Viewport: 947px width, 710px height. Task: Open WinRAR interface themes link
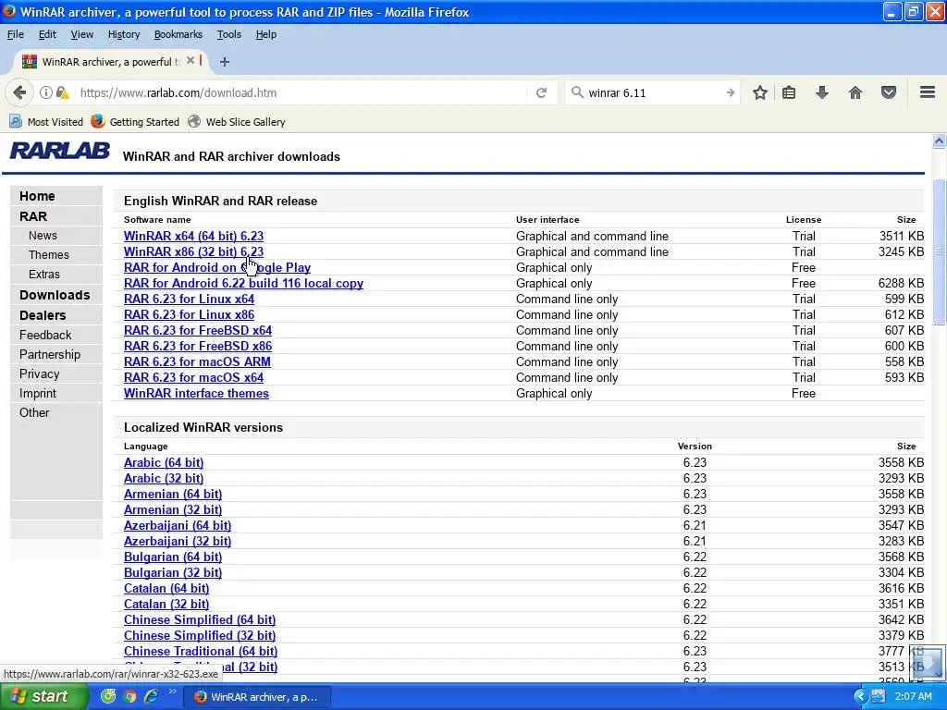point(196,393)
